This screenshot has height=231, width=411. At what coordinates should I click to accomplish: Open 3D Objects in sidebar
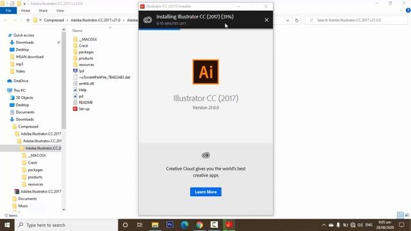pos(21,98)
